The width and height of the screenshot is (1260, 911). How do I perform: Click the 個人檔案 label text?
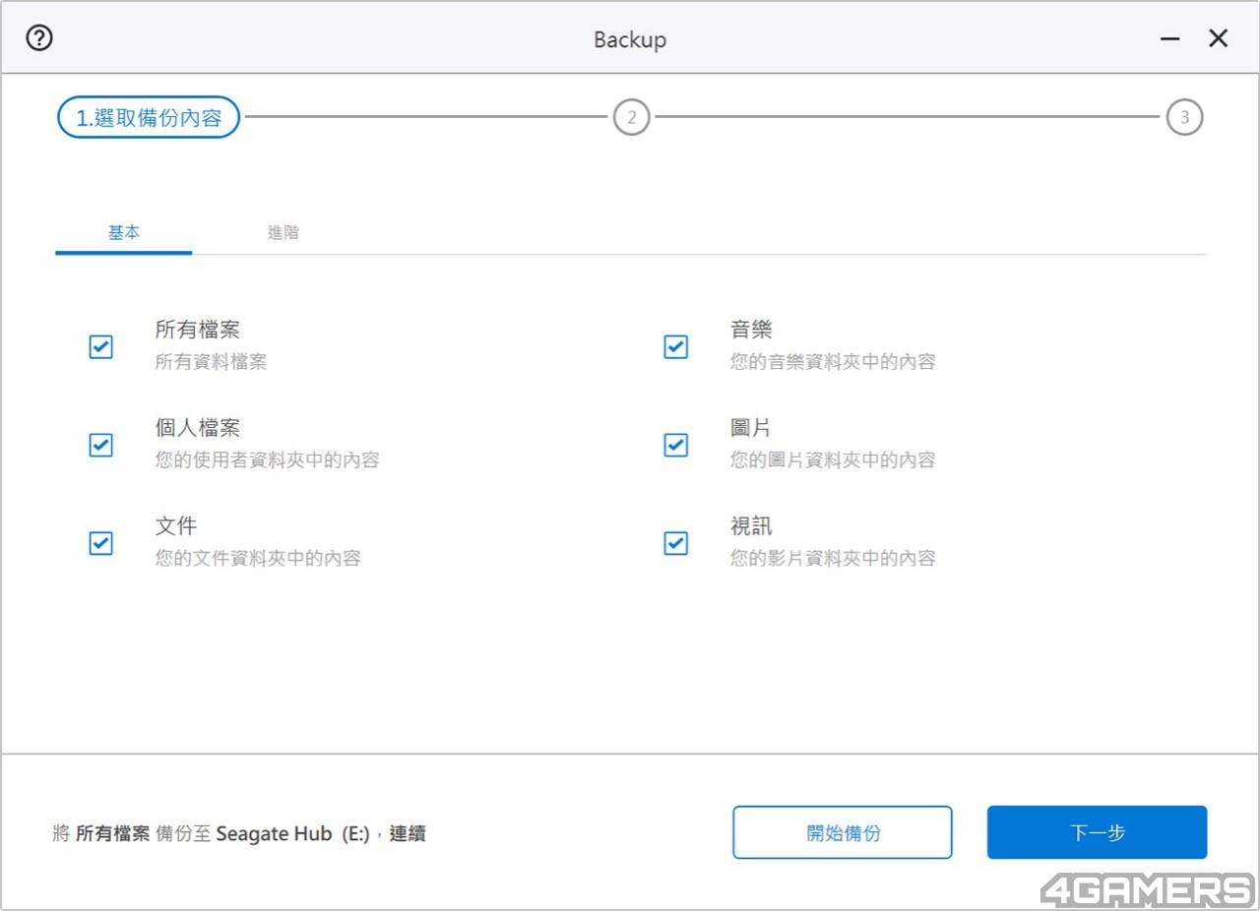197,428
